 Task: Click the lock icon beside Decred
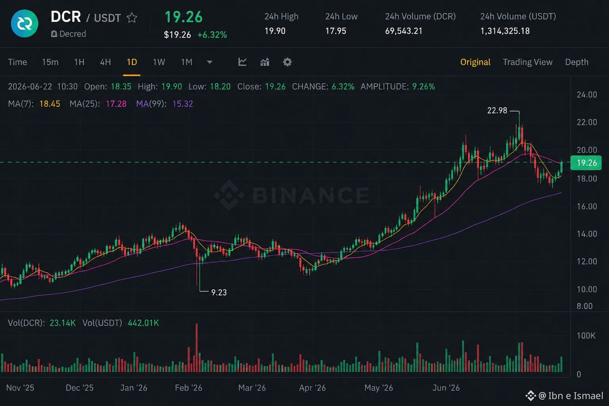pyautogui.click(x=54, y=34)
